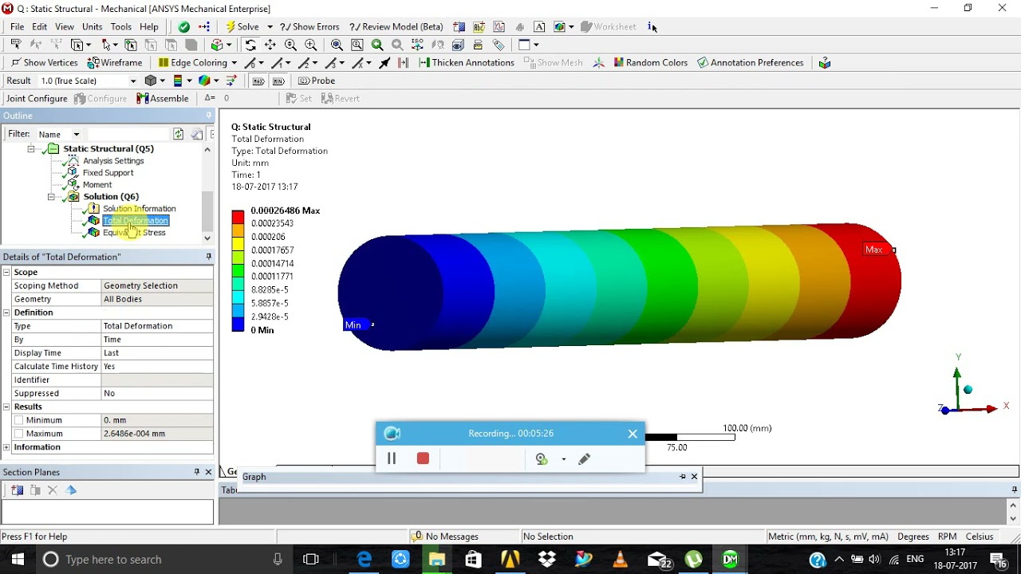1021x574 pixels.
Task: Toggle Thicken Annotations
Action: (466, 62)
